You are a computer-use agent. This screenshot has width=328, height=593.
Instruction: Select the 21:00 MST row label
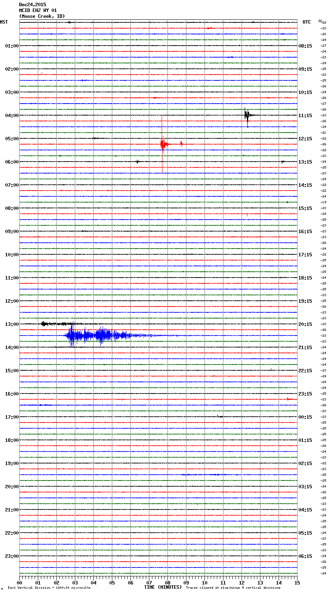[12, 510]
